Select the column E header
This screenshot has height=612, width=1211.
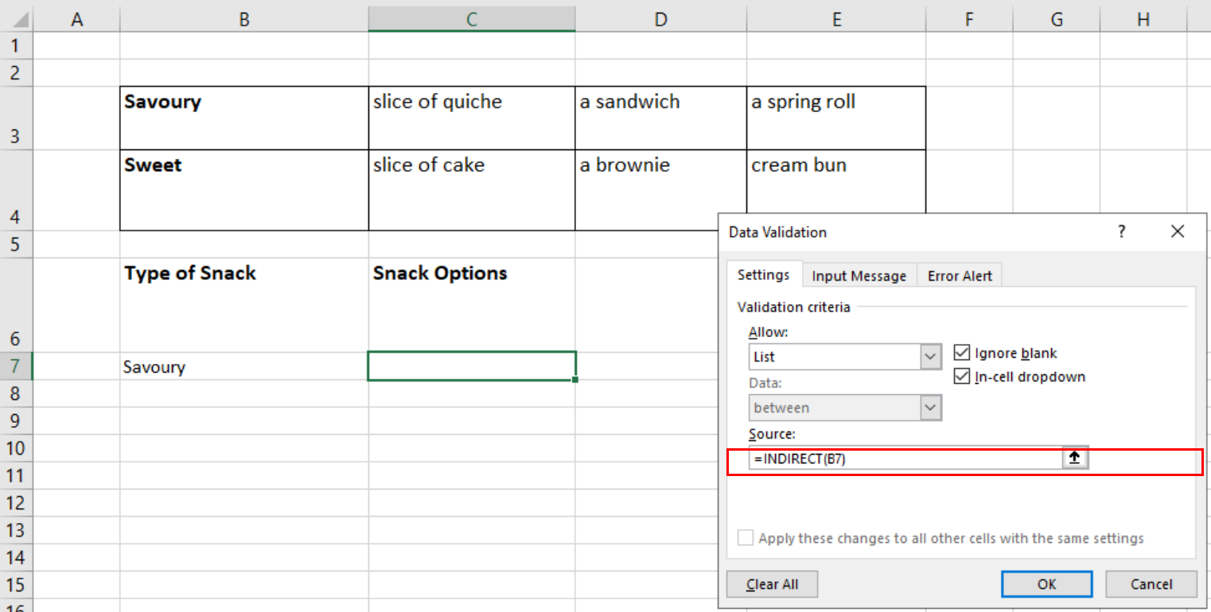click(836, 20)
